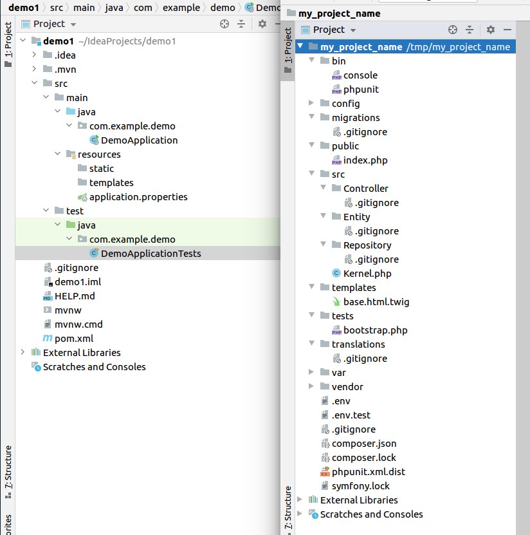Select pom.xml Maven file
The image size is (530, 535).
tap(68, 339)
